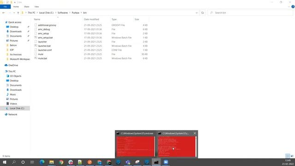The height and width of the screenshot is (166, 295).
Task: Select This PC in address breadcrumb
Action: pyautogui.click(x=31, y=13)
